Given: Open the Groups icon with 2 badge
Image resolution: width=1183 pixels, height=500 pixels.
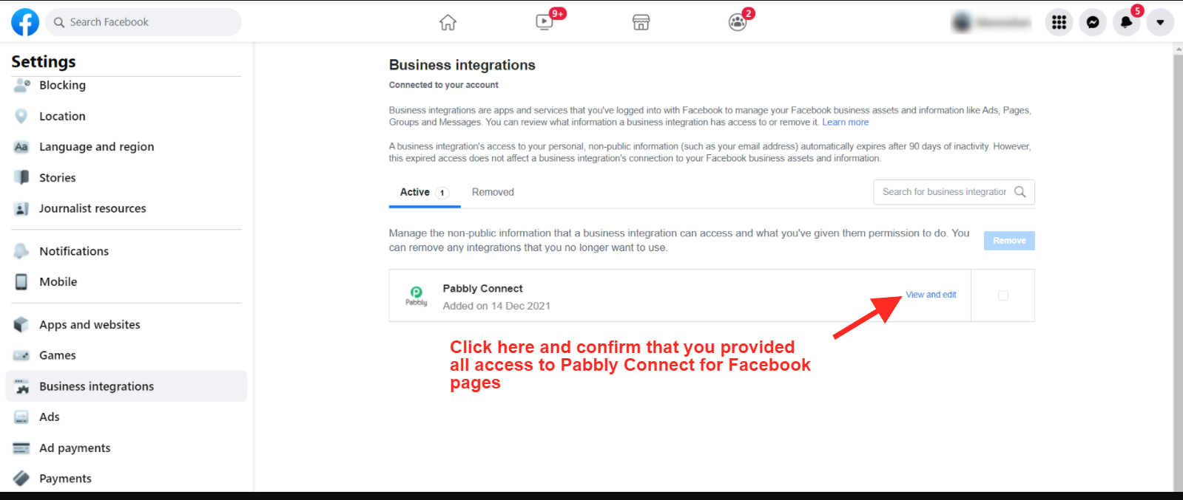Looking at the screenshot, I should coord(738,22).
